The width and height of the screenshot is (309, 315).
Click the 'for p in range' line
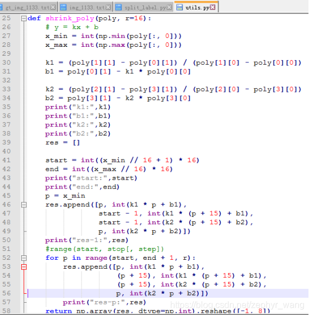click(120, 258)
